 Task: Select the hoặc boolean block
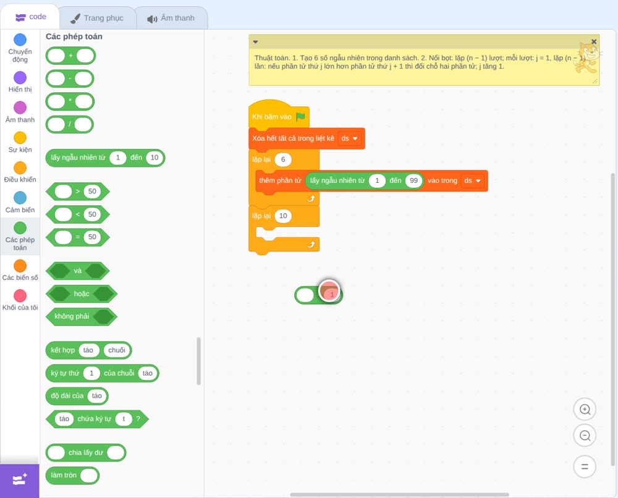point(82,294)
